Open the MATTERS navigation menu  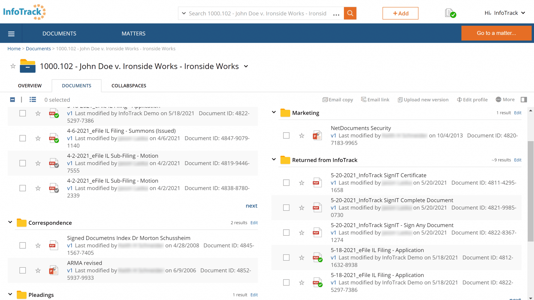tap(133, 33)
